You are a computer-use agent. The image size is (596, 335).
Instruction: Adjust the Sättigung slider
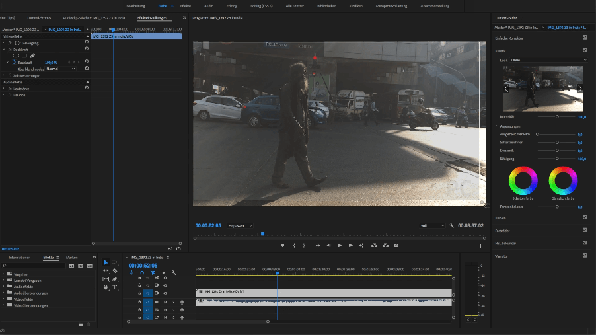pos(557,159)
